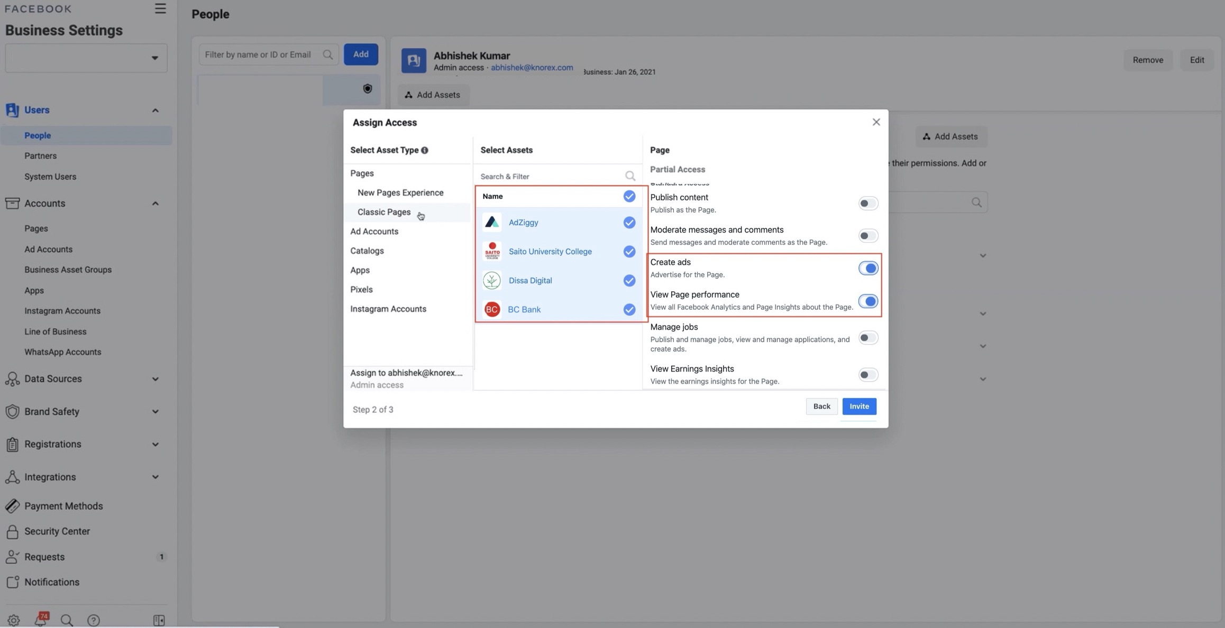Viewport: 1225px width, 628px height.
Task: Turn on the Manage jobs switch
Action: (867, 338)
